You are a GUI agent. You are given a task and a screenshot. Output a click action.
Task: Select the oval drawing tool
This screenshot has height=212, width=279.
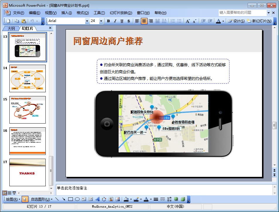point(77,199)
